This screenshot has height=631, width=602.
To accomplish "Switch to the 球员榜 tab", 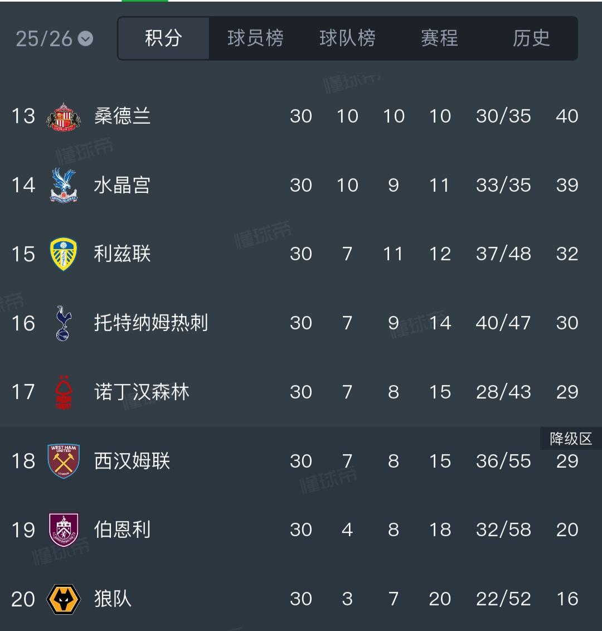I will pos(254,38).
